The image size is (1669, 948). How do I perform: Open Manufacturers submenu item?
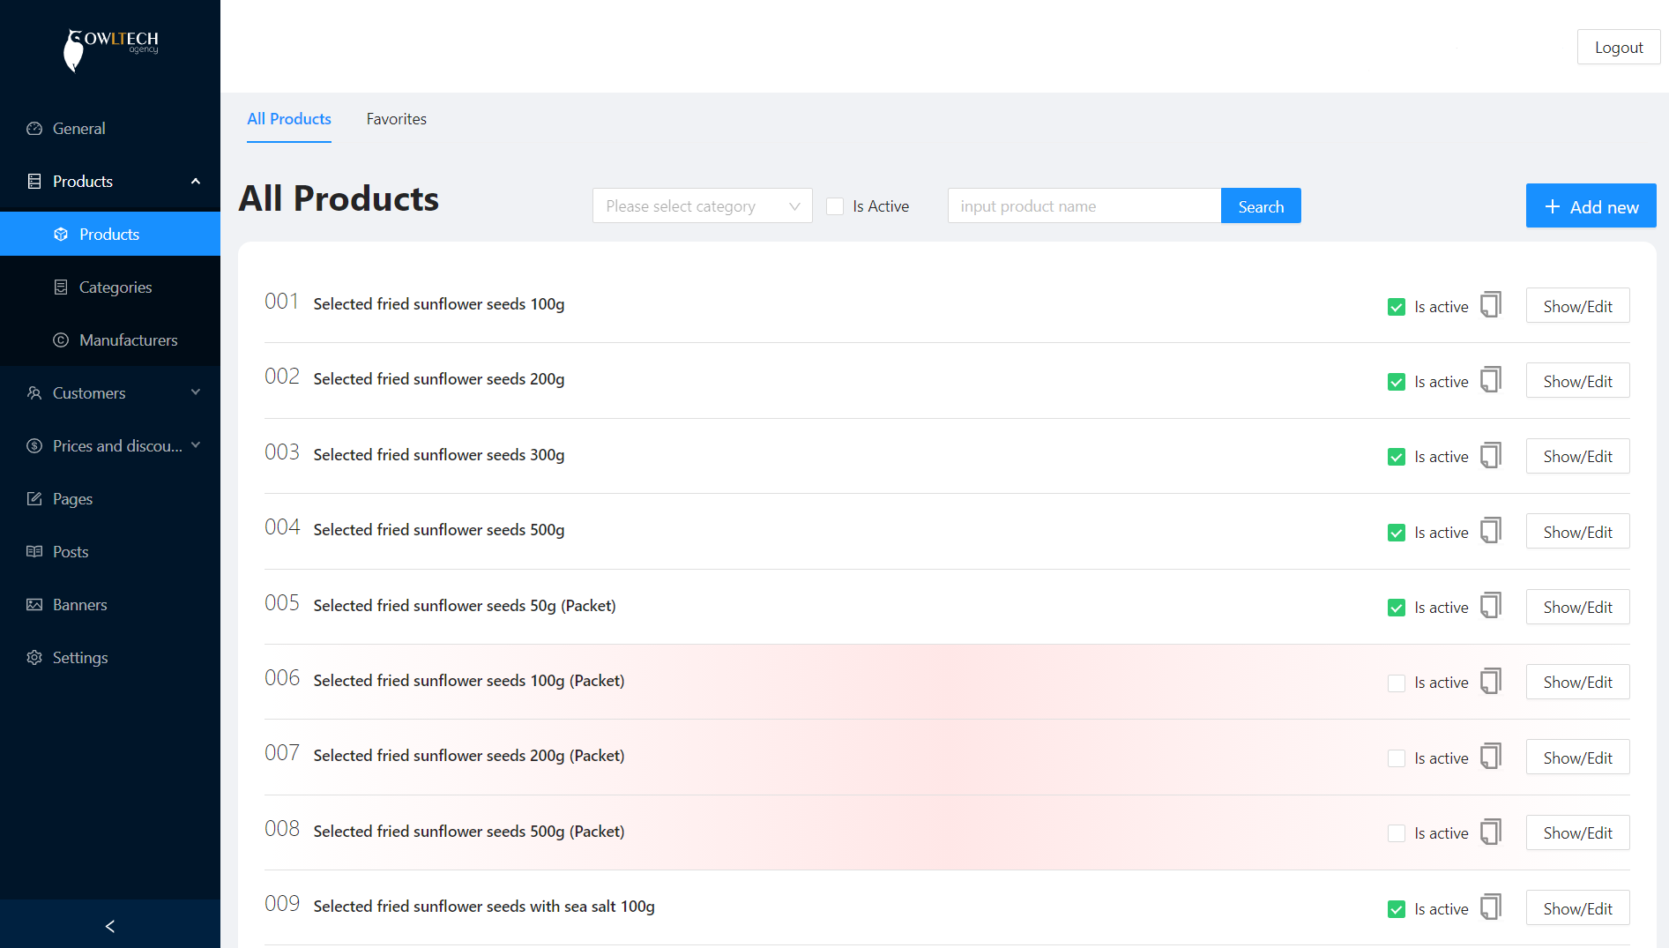click(x=110, y=340)
